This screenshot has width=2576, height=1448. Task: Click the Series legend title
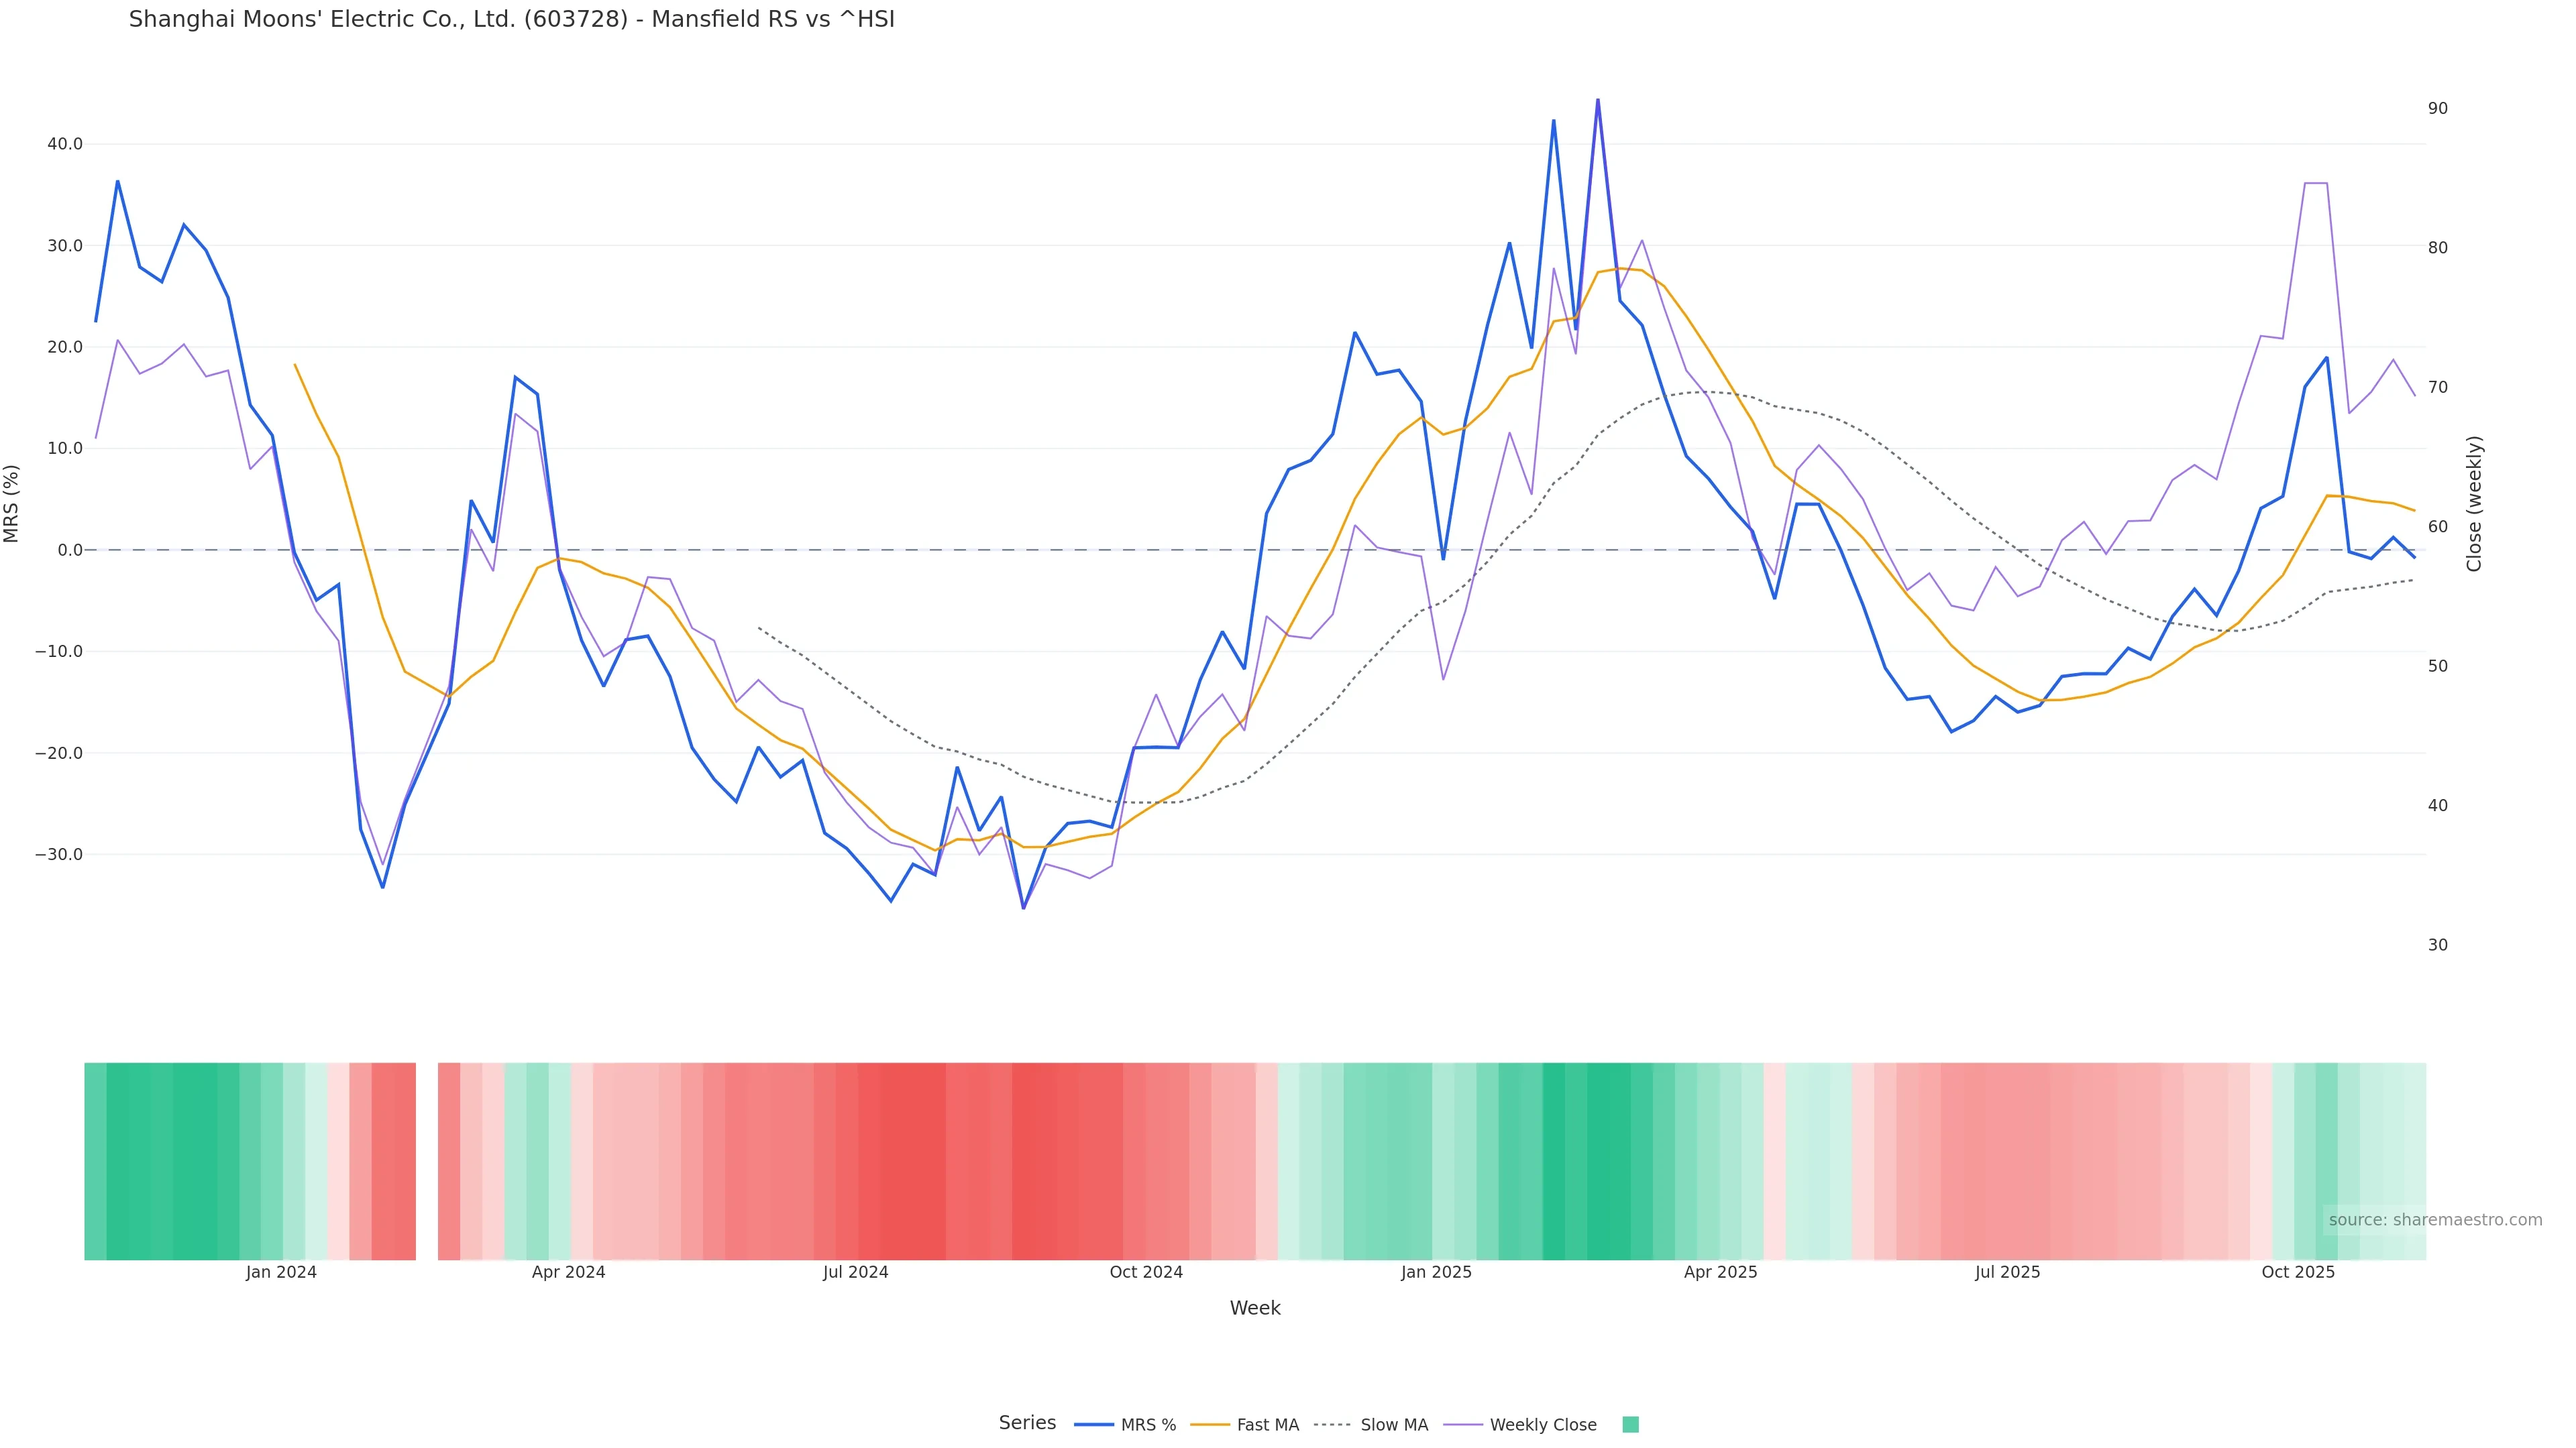coord(1027,1423)
